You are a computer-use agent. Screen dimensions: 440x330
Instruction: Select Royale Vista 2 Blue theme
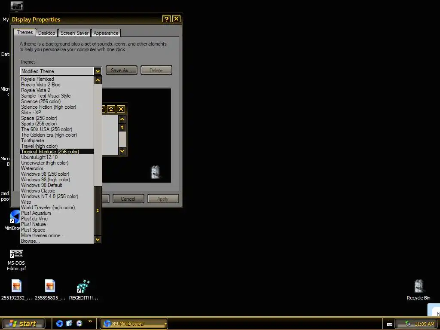(x=57, y=85)
